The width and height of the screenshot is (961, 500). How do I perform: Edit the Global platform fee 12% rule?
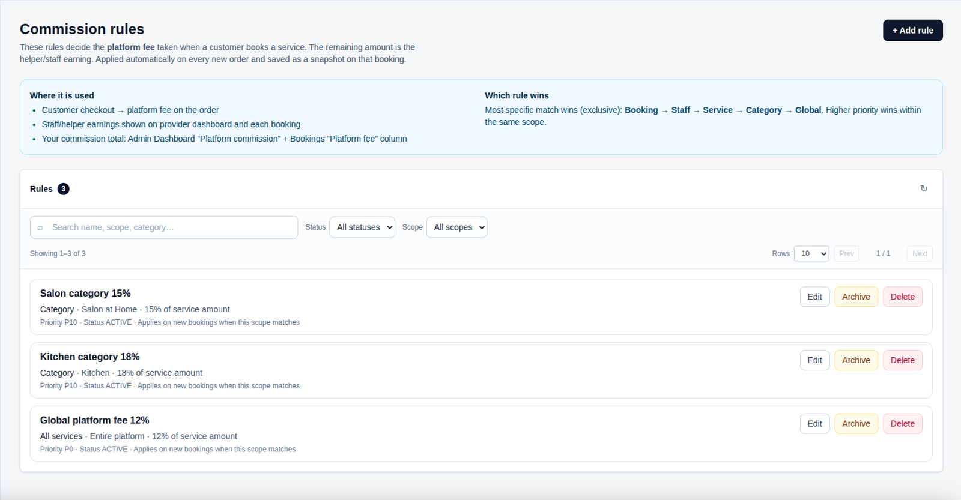pyautogui.click(x=814, y=424)
